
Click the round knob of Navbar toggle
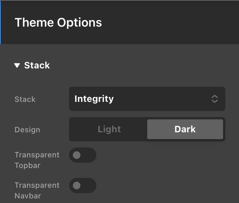tap(77, 186)
